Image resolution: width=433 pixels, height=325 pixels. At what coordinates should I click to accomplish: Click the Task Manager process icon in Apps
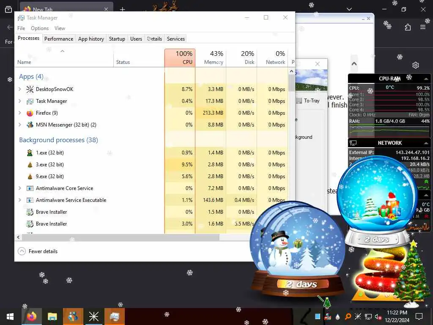pos(30,101)
